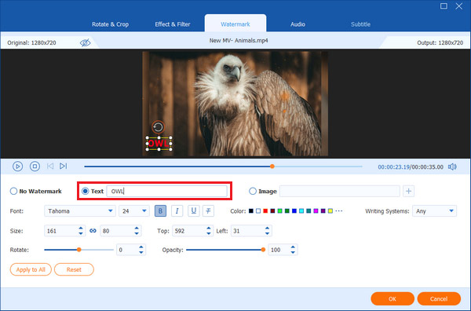Switch to the Audio tab
The image size is (471, 311).
298,24
